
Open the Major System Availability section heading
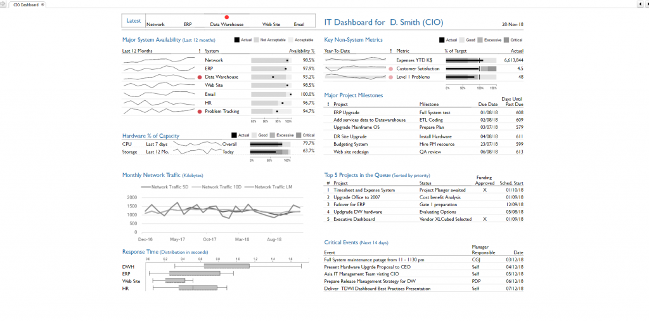(x=151, y=40)
